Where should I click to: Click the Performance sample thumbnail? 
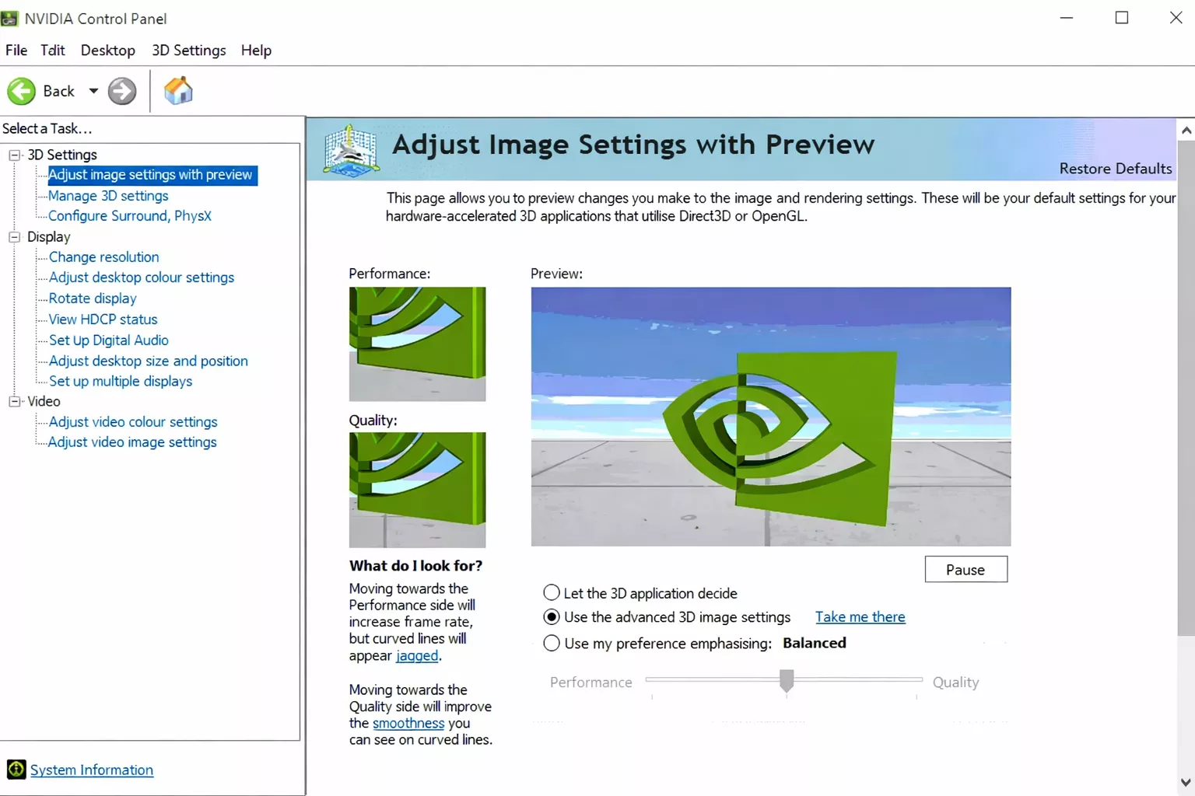(x=417, y=344)
